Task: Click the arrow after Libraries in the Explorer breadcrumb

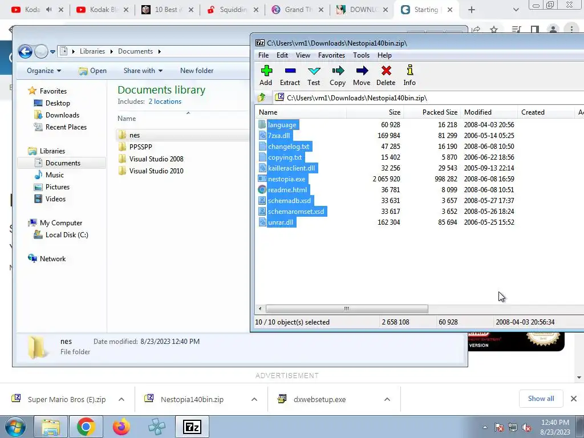Action: pos(111,51)
